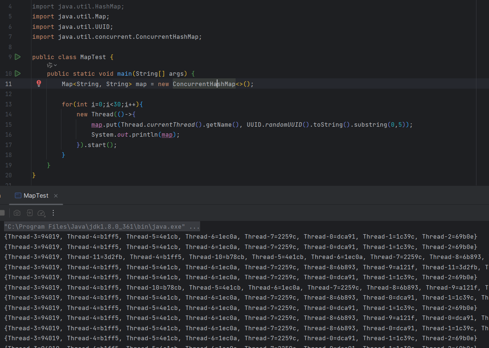Viewport: 489px width, 348px height.
Task: Click the ConcurrentHashMap import statement
Action: pyautogui.click(x=117, y=37)
